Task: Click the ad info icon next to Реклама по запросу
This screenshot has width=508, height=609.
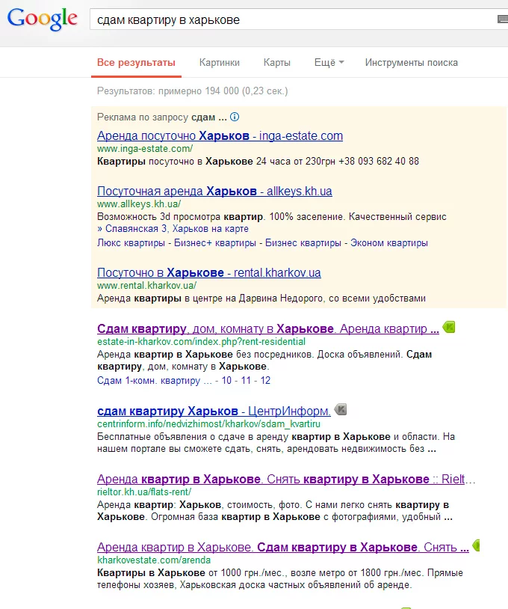Action: click(x=235, y=117)
